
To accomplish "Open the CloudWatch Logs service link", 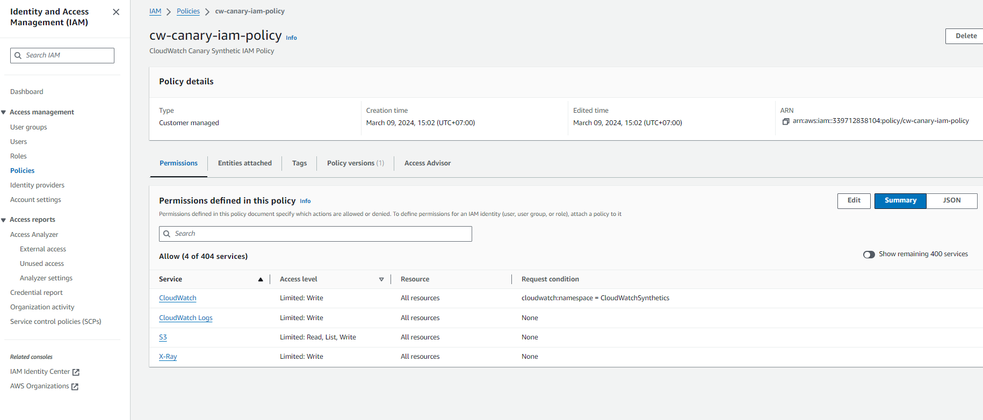I will [x=186, y=318].
